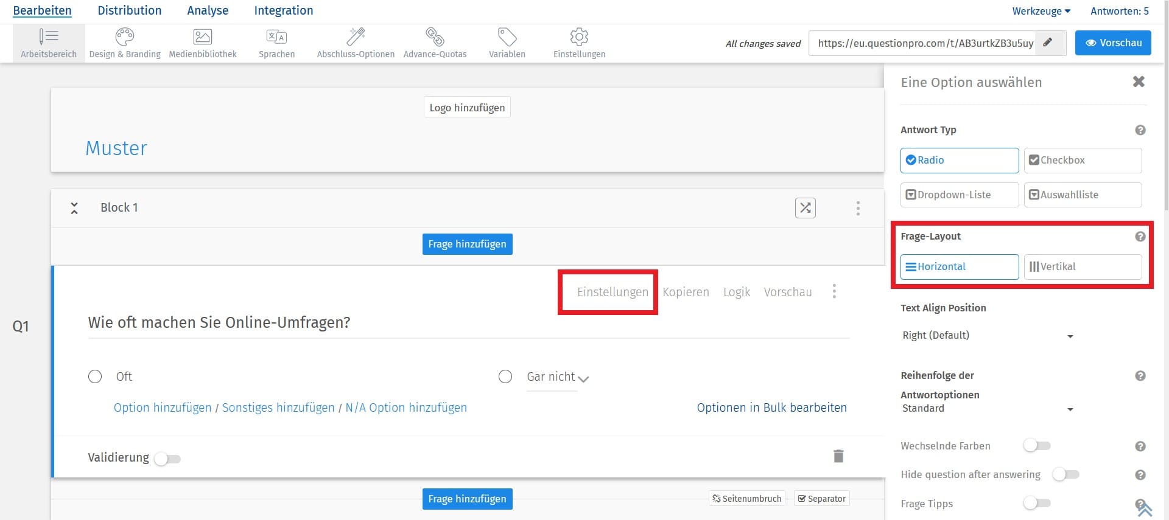Screen dimensions: 1169x520
Task: Click Logo hinzufügen button
Action: 467,108
